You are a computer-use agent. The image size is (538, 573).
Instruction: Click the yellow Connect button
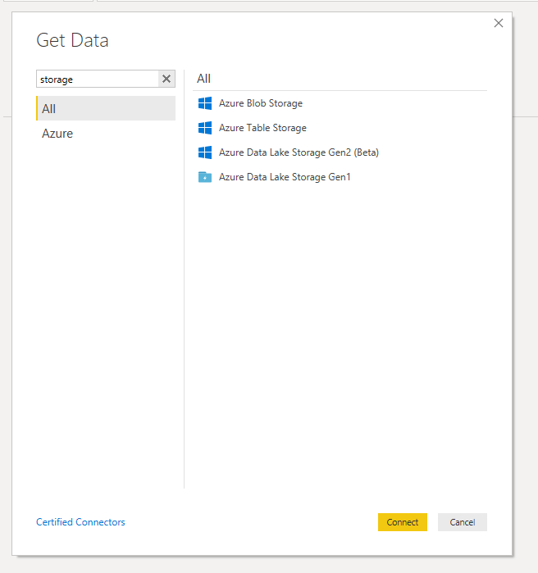click(x=403, y=522)
